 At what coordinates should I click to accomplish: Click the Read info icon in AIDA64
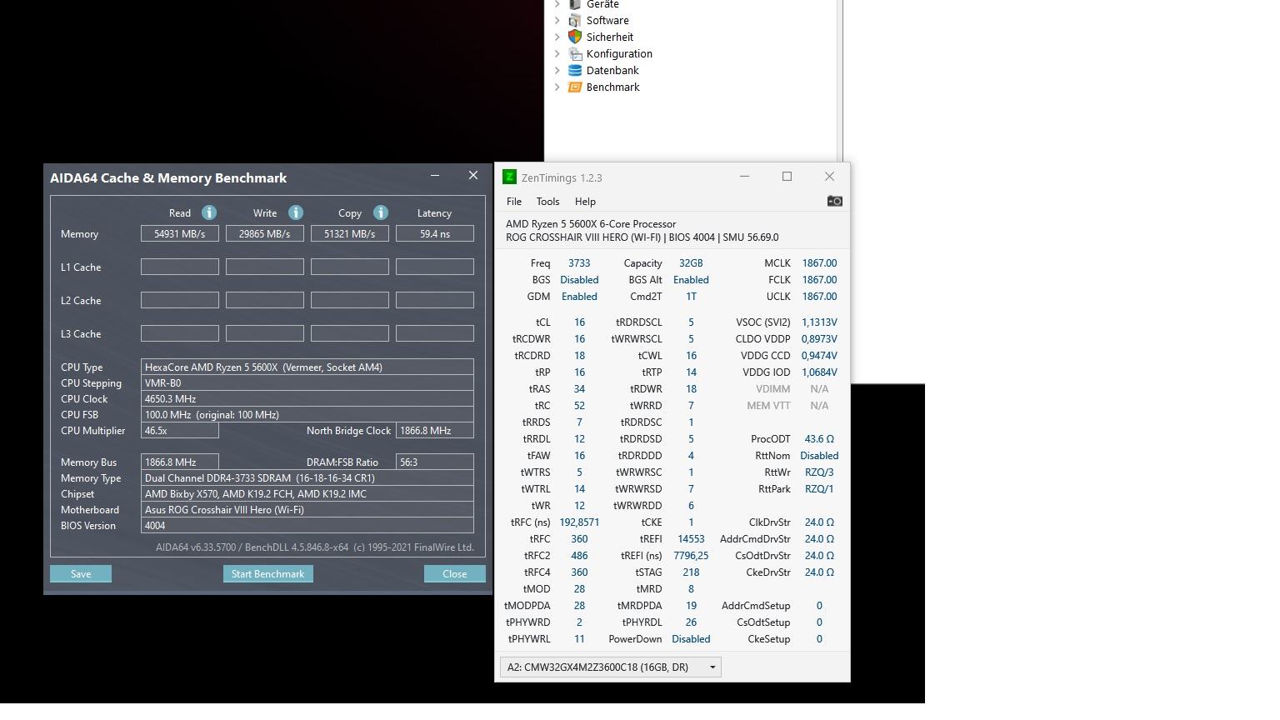coord(209,212)
